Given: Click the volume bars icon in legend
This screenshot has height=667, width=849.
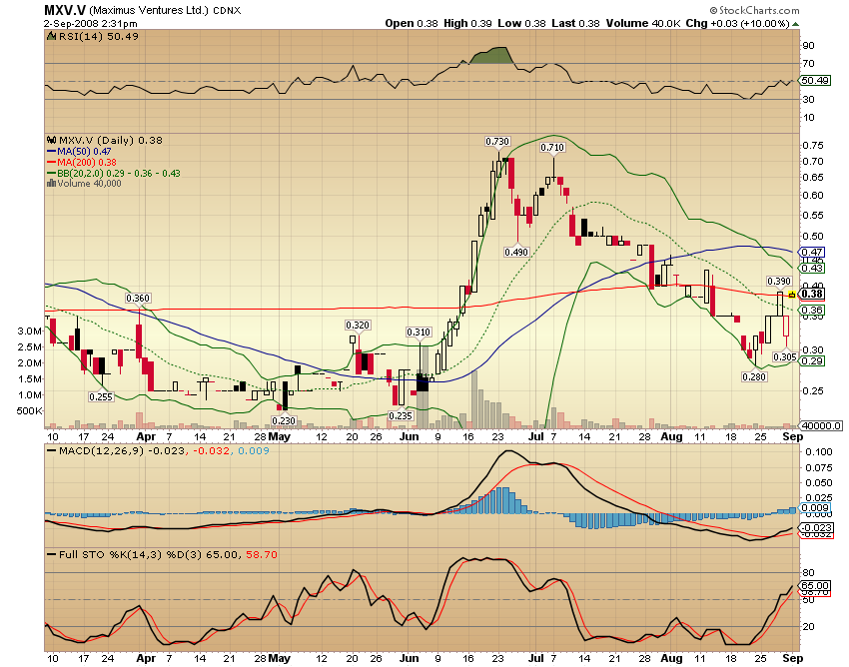Looking at the screenshot, I should 52,184.
